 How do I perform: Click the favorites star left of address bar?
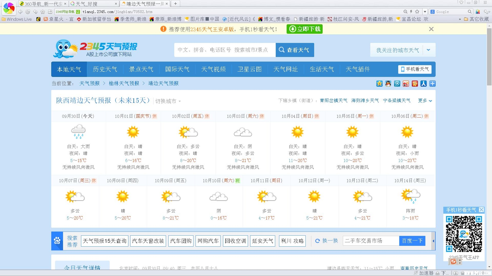click(43, 12)
